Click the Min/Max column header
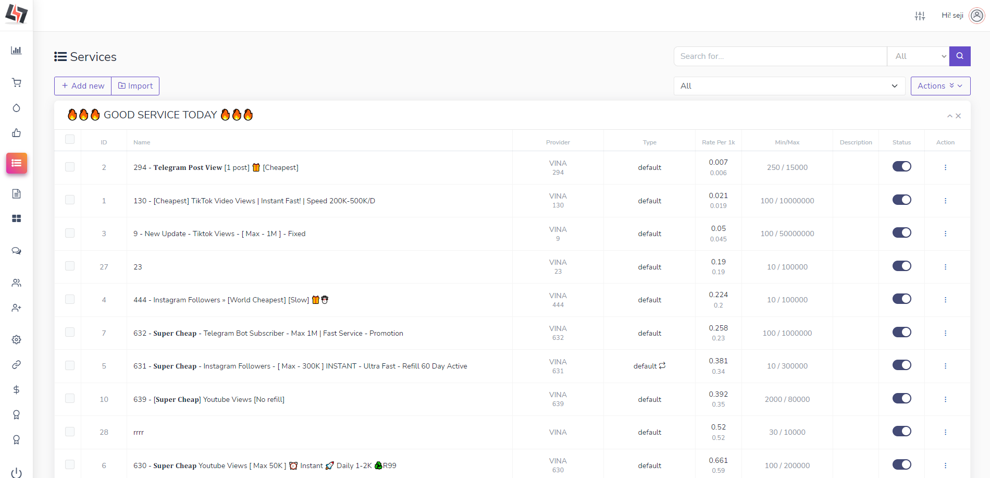This screenshot has height=478, width=990. point(787,142)
